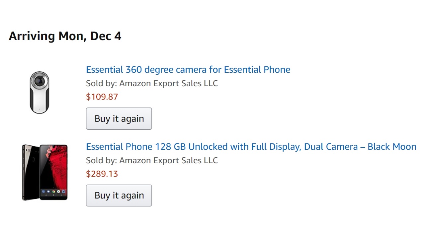Click the seller line under the Essential Phone title
Viewport: 425px width, 239px height.
152,160
